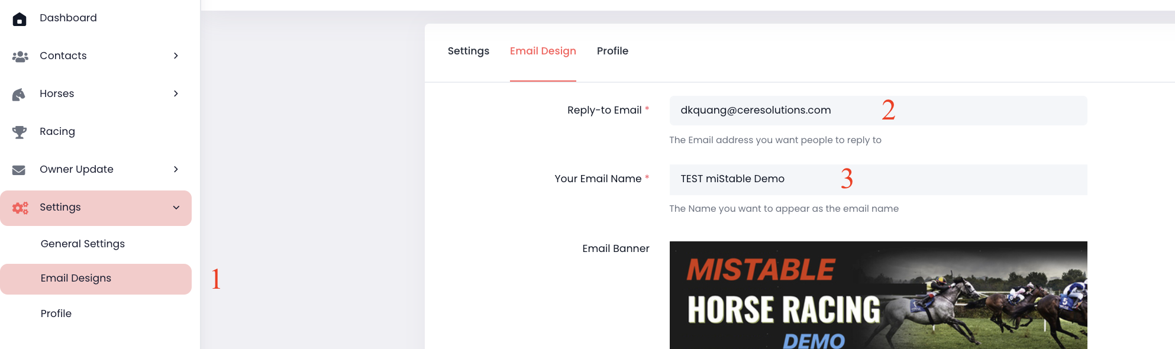
Task: Expand the Owner Update submenu chevron
Action: click(x=176, y=169)
